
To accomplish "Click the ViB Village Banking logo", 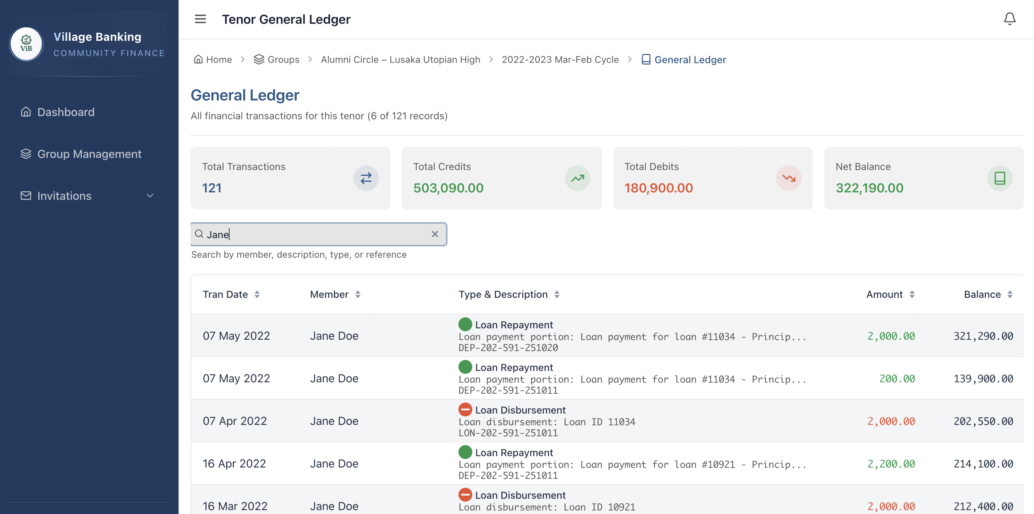I will (x=26, y=44).
